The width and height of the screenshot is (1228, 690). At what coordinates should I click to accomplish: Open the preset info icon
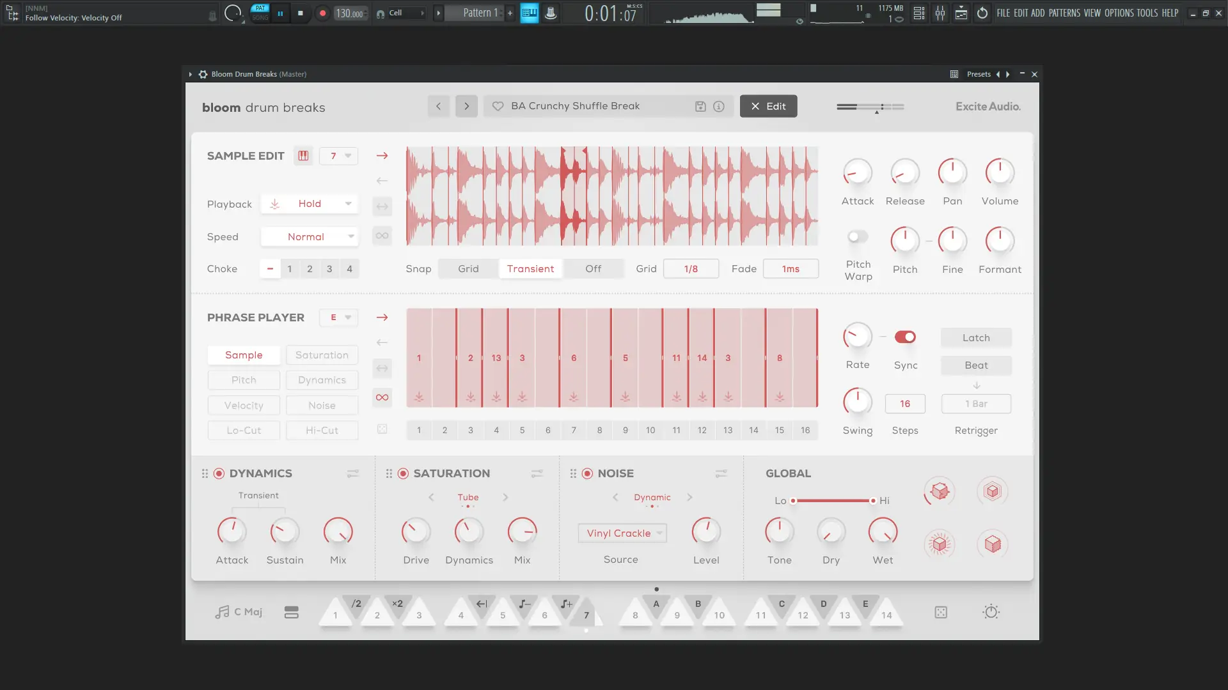719,107
